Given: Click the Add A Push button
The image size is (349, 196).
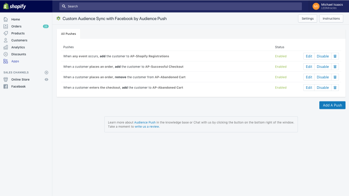Looking at the screenshot, I should (332, 105).
